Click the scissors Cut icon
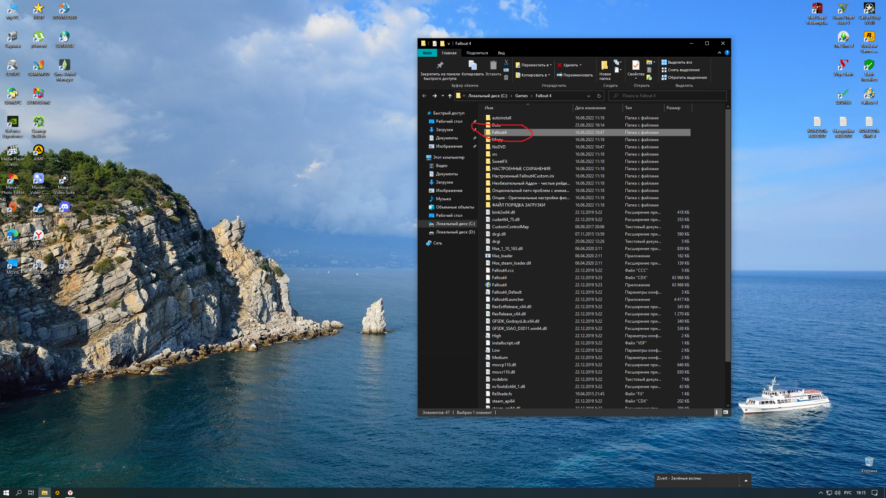 pyautogui.click(x=506, y=62)
